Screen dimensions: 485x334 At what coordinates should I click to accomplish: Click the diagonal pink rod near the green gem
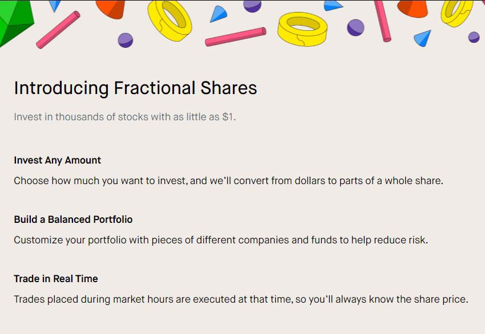[x=58, y=30]
